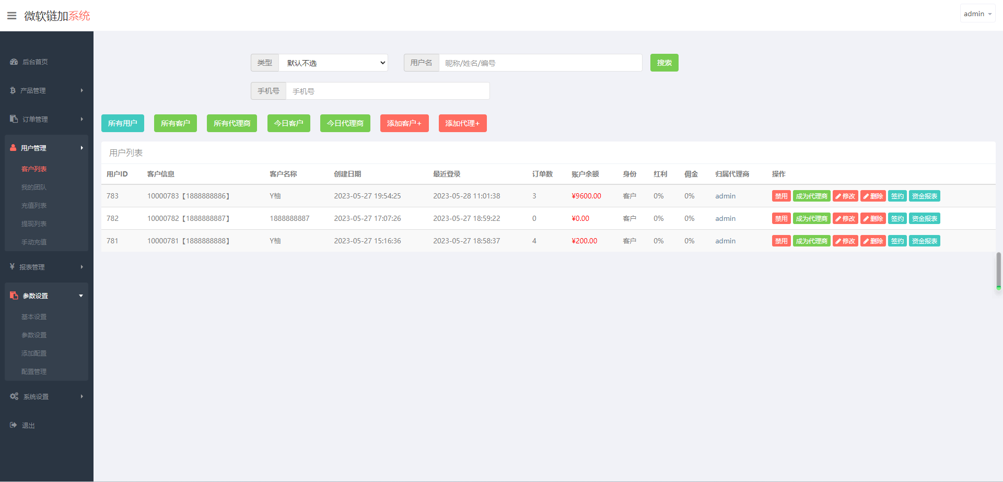
Task: Open 提现列表 in the sidebar
Action: [34, 224]
